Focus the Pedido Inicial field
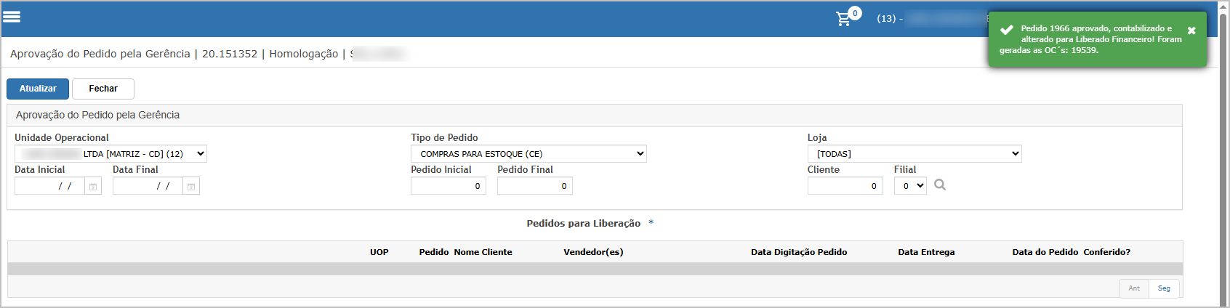This screenshot has width=1230, height=308. [x=449, y=186]
